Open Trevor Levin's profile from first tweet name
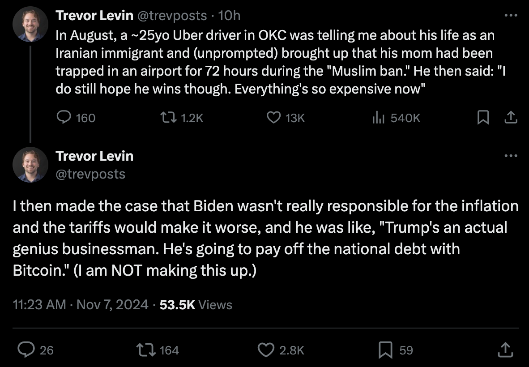529x367 pixels. pyautogui.click(x=94, y=16)
